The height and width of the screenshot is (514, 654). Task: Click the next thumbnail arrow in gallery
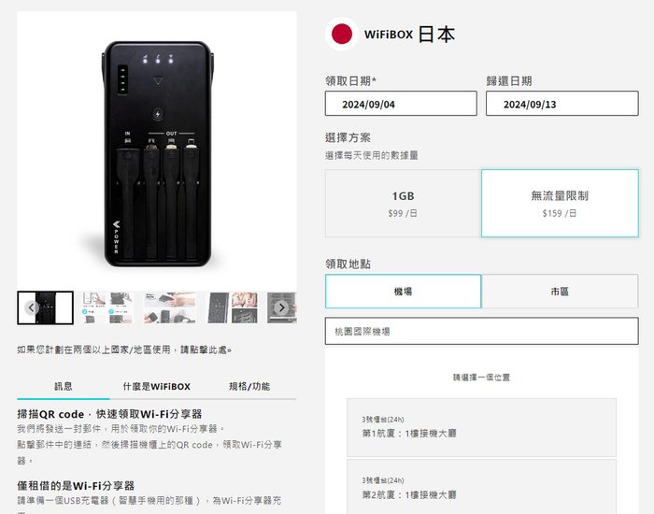[x=281, y=307]
